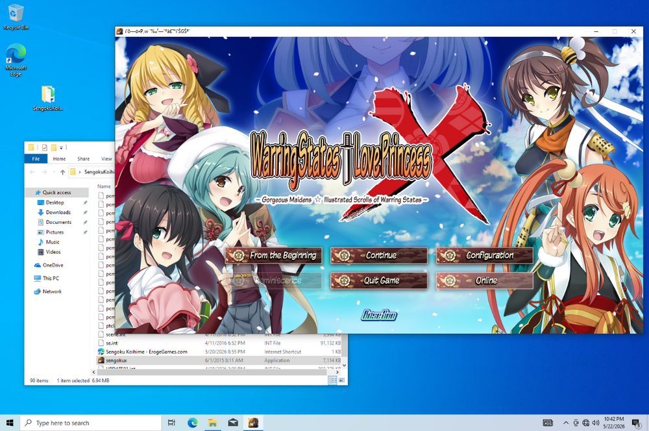Click the sengokux application file icon
The height and width of the screenshot is (431, 649).
[x=101, y=361]
